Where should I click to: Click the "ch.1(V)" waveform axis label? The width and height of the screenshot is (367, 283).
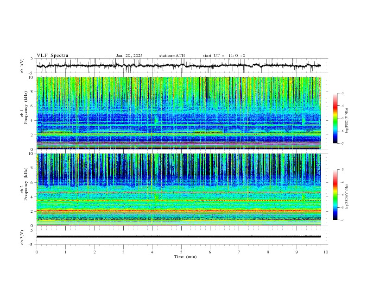point(22,66)
